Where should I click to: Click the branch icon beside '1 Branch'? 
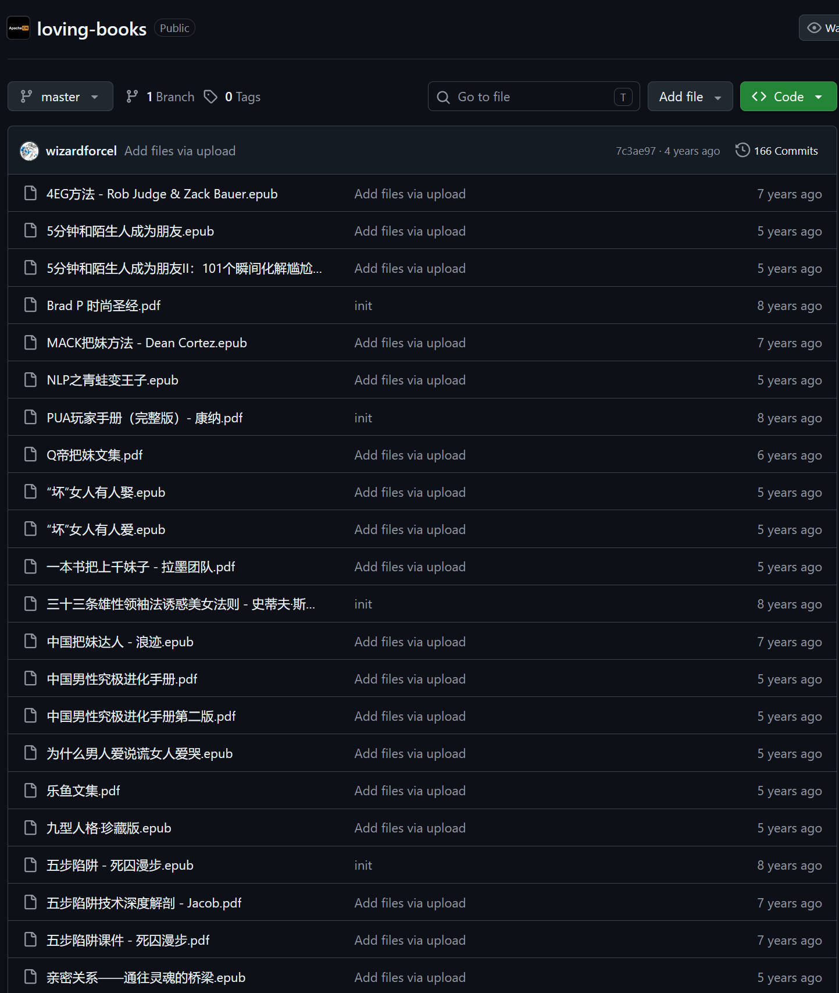coord(133,97)
